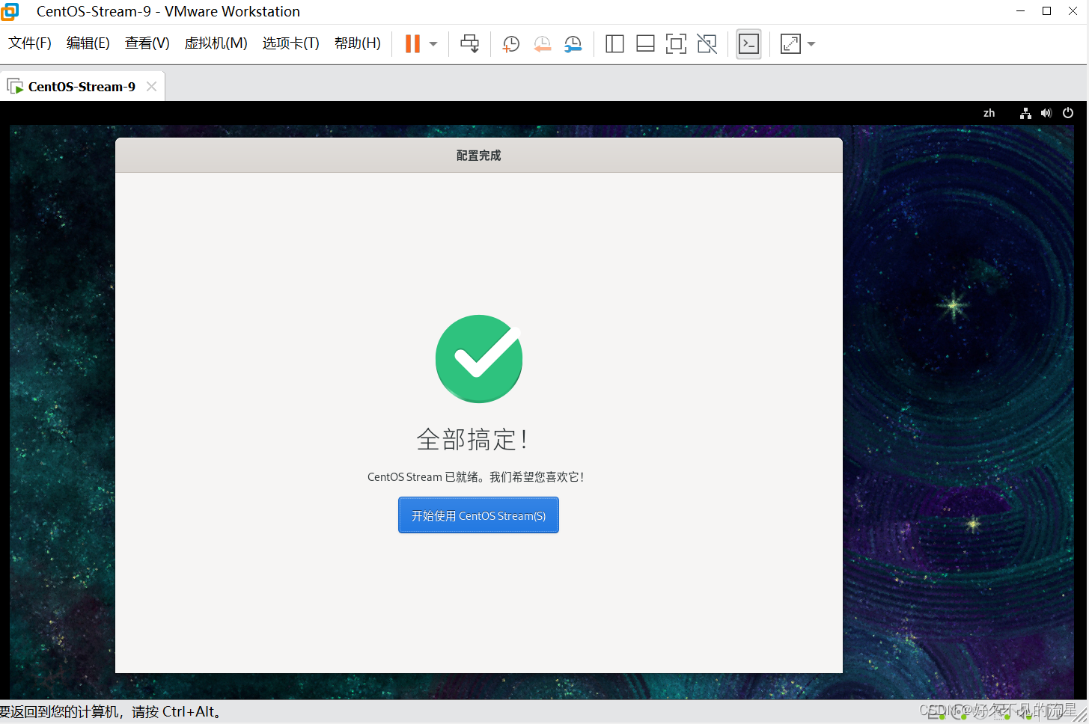Open the 编辑(E) menu
Screen dimensions: 1089x724
[88, 43]
